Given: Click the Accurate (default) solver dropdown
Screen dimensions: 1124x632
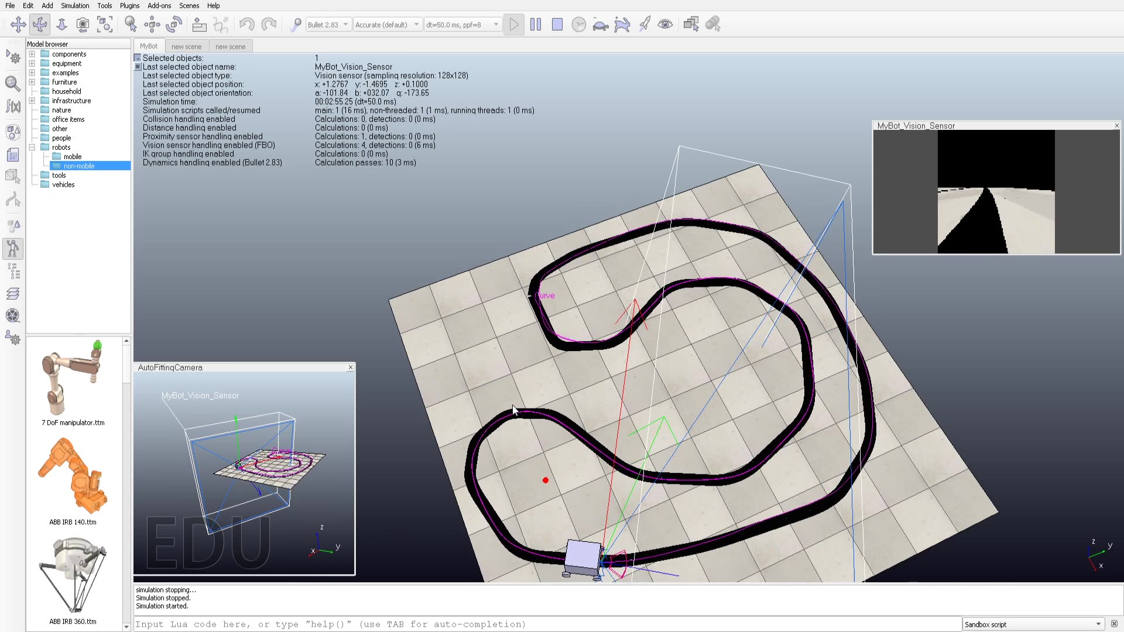Looking at the screenshot, I should click(385, 25).
